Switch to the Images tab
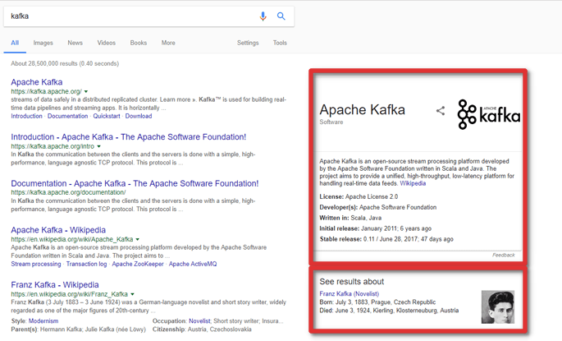The height and width of the screenshot is (341, 562). 43,43
